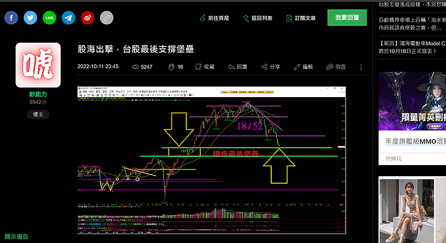The width and height of the screenshot is (446, 243).
Task: Share via the LINE icon
Action: click(49, 18)
